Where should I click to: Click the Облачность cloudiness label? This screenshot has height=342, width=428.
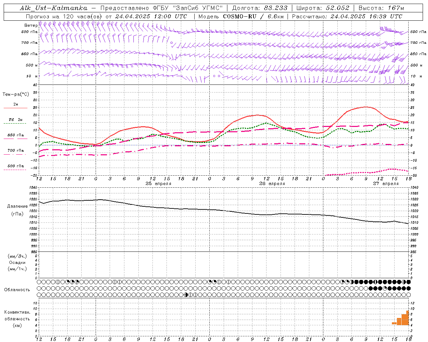coord(17,290)
